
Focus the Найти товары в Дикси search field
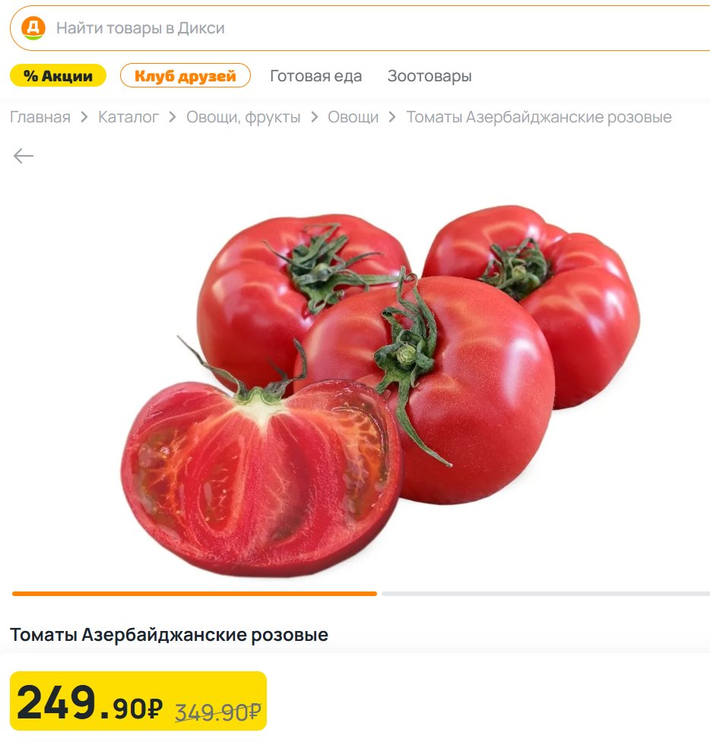point(360,28)
